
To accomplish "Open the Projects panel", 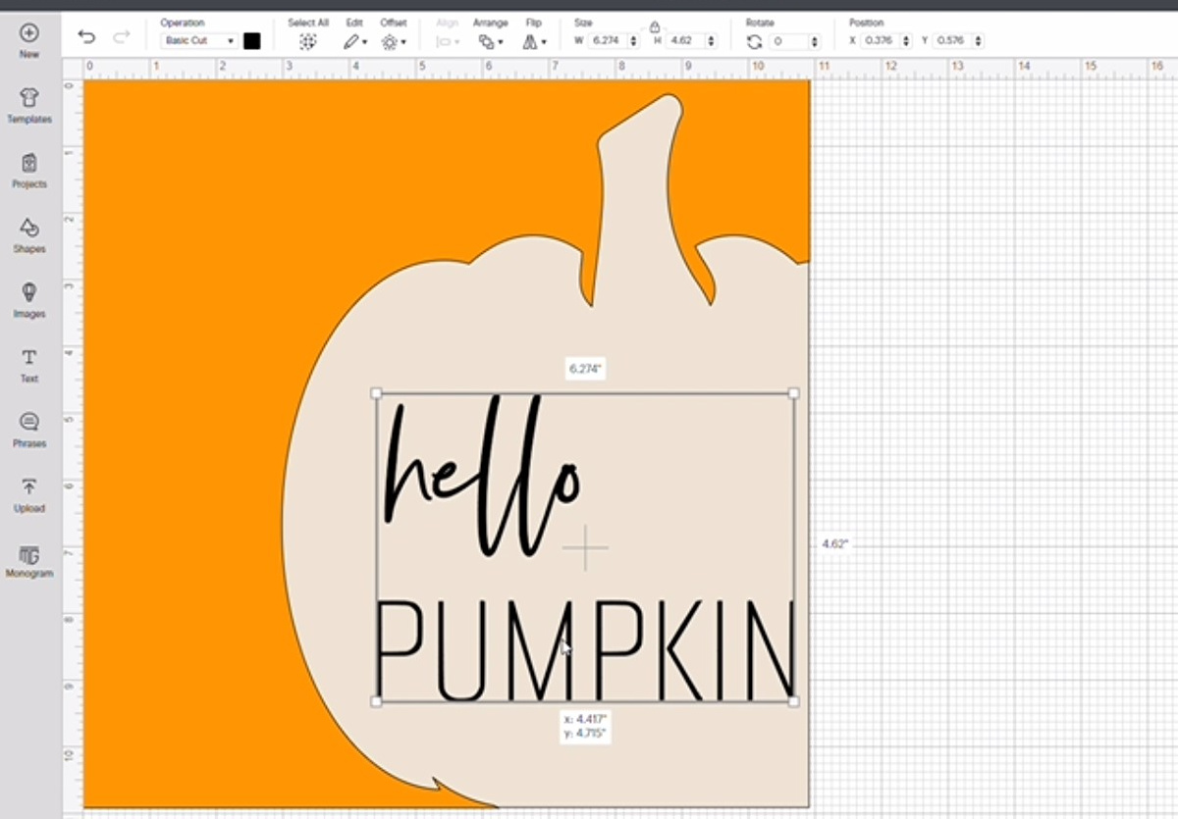I will click(x=29, y=169).
